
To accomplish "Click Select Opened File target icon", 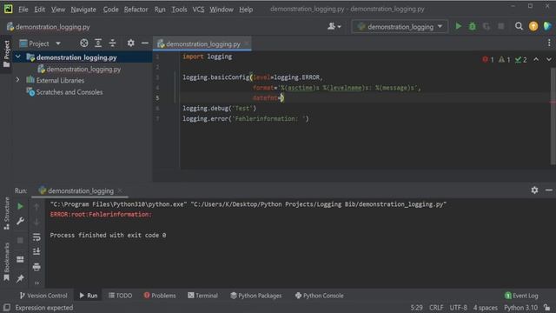I will (83, 43).
